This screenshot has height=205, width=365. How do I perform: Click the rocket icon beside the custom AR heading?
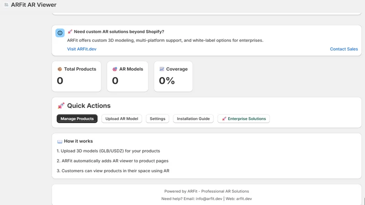[70, 31]
